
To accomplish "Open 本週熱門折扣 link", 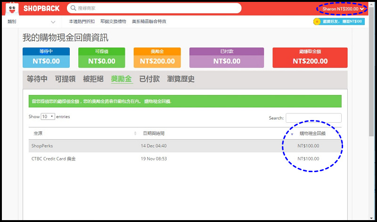I will 82,21.
